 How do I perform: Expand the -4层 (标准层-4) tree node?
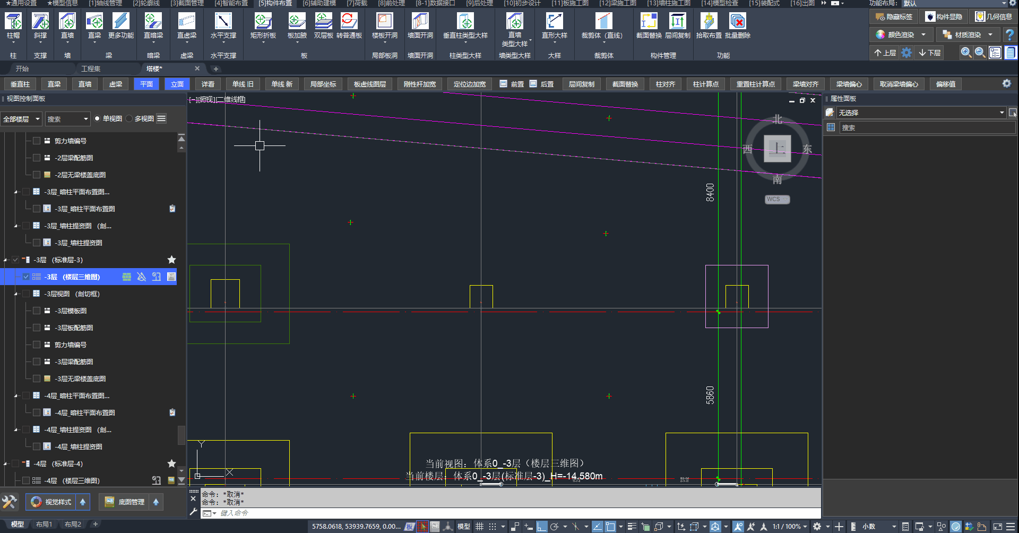point(5,464)
